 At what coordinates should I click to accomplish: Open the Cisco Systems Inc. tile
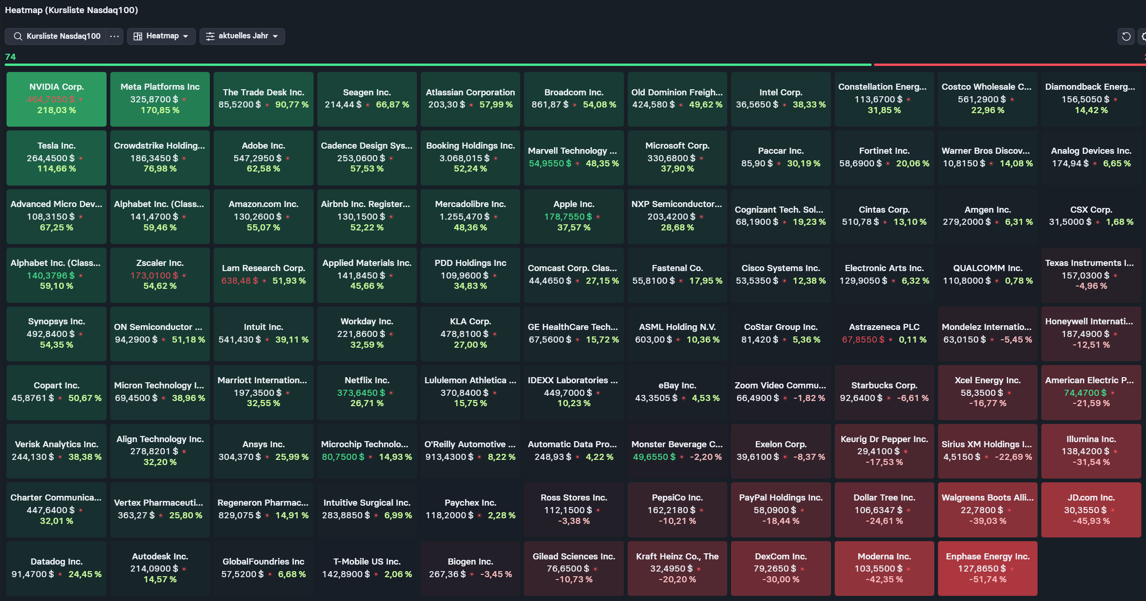pyautogui.click(x=781, y=275)
